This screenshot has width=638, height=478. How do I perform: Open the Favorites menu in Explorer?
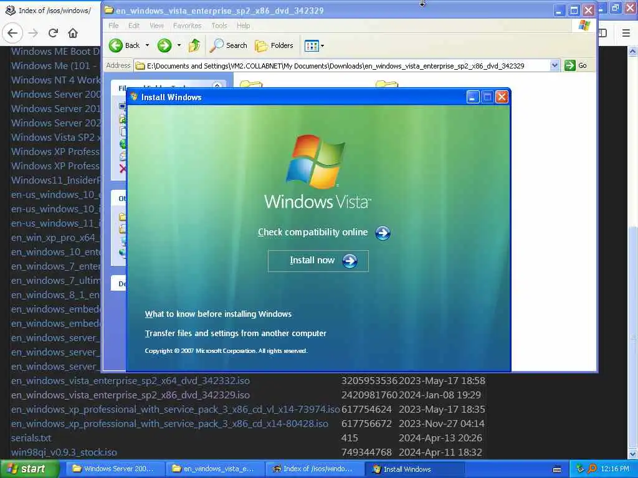point(187,26)
